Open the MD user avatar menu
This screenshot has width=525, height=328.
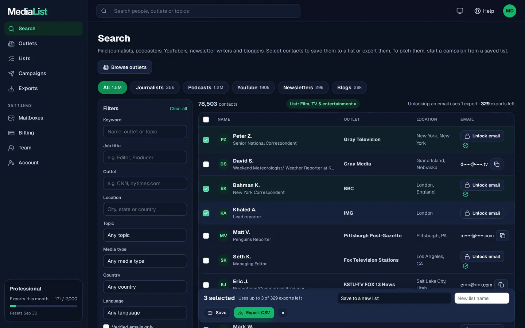tap(510, 11)
